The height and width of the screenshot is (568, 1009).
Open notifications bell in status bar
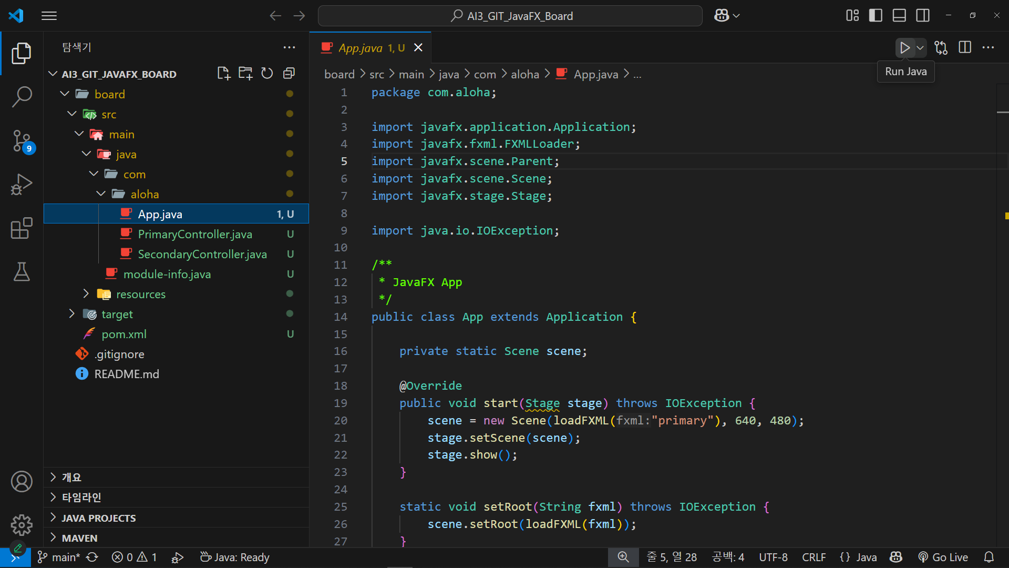tap(989, 557)
